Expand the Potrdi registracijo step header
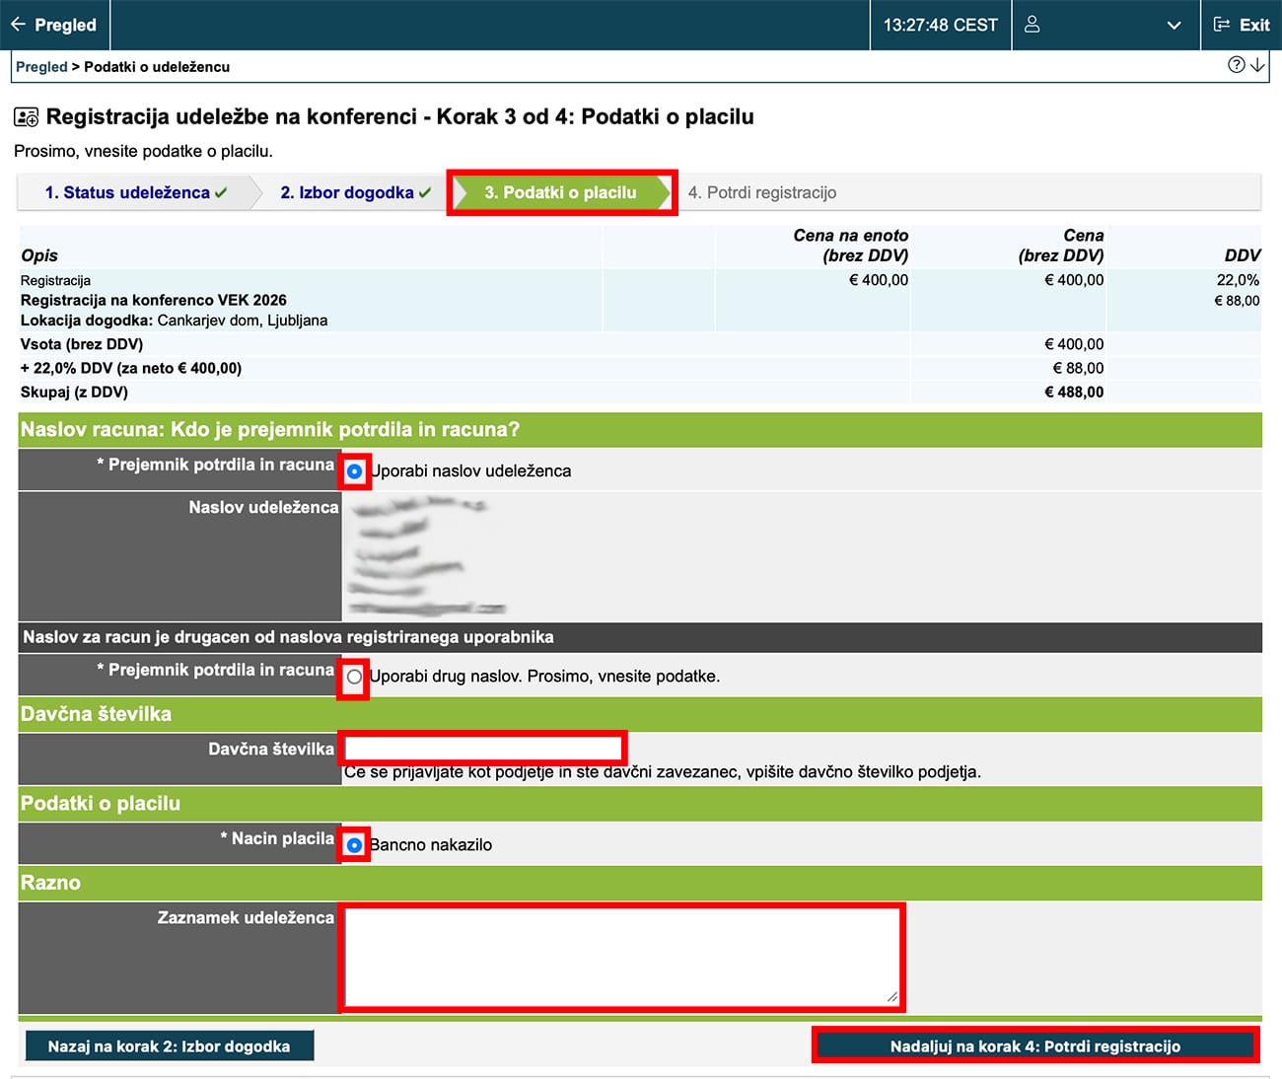1282x1079 pixels. (x=763, y=192)
